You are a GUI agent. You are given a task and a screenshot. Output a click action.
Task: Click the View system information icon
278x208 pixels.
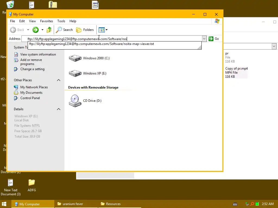16,54
